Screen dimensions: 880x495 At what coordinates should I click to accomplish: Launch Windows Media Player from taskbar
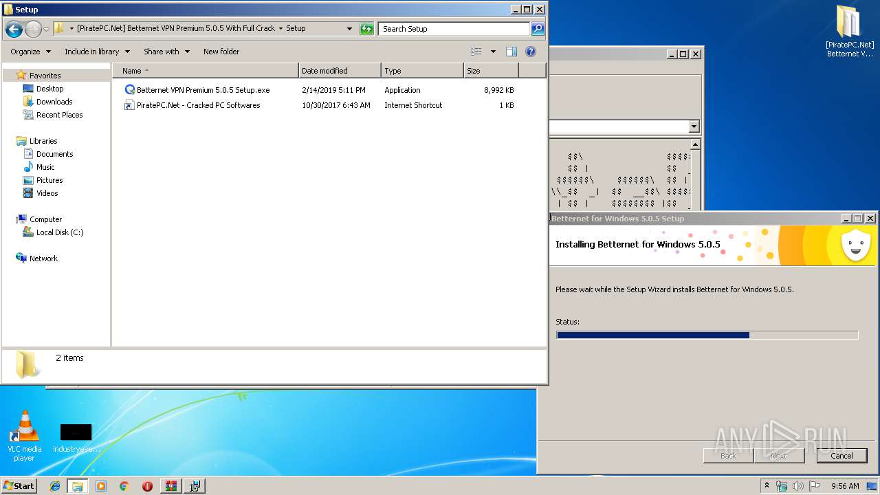click(x=101, y=486)
